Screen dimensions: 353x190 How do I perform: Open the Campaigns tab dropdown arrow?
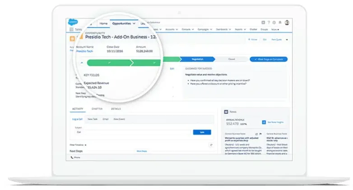pos(211,29)
